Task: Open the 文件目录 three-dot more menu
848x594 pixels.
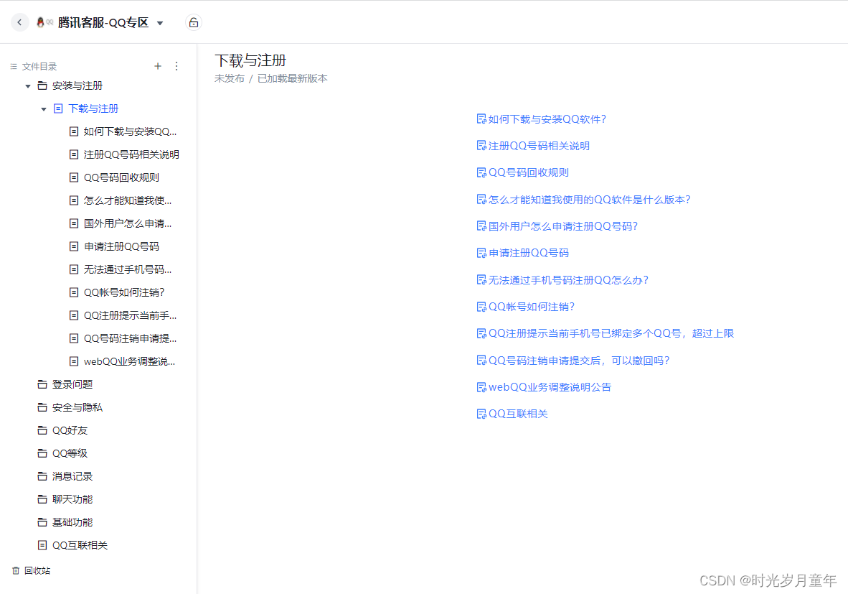Action: pyautogui.click(x=177, y=66)
